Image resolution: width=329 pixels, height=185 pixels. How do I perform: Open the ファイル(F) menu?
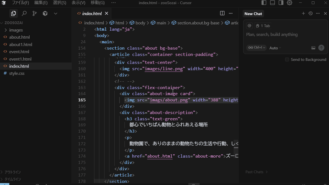(20, 3)
